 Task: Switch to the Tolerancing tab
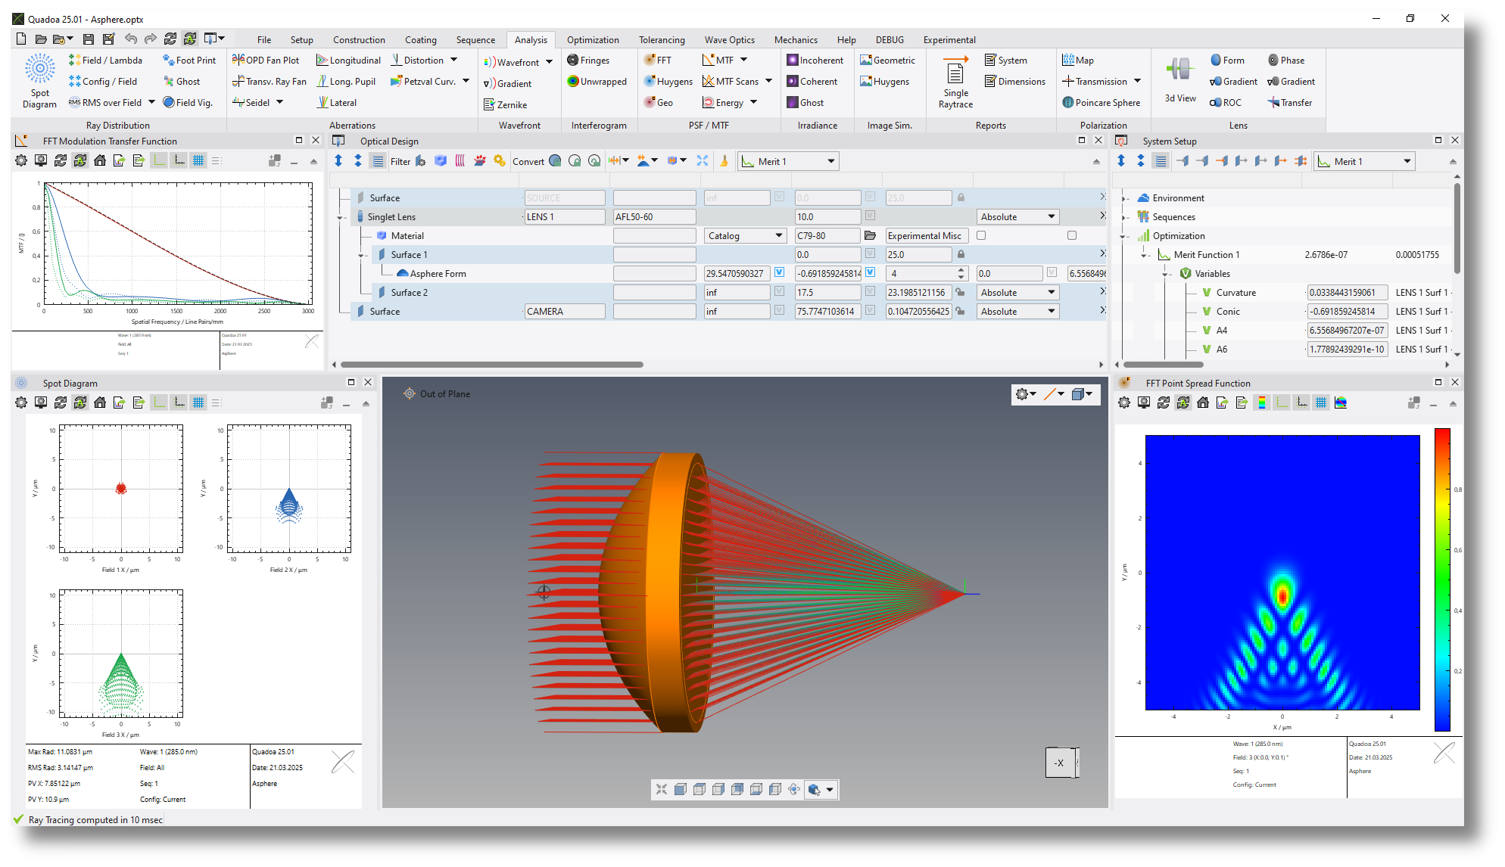[x=662, y=39]
